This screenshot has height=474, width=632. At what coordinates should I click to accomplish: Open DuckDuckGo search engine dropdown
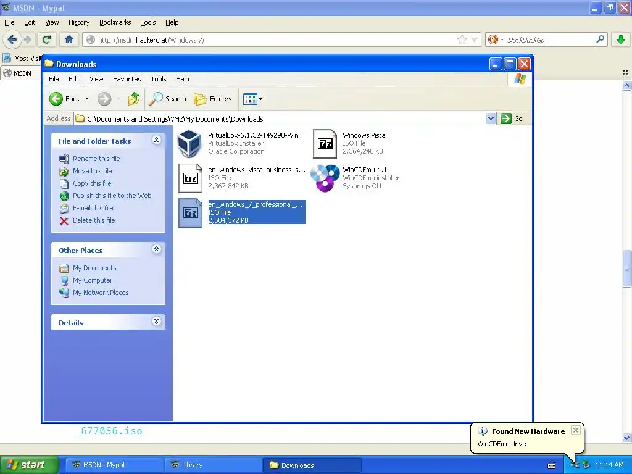point(496,39)
